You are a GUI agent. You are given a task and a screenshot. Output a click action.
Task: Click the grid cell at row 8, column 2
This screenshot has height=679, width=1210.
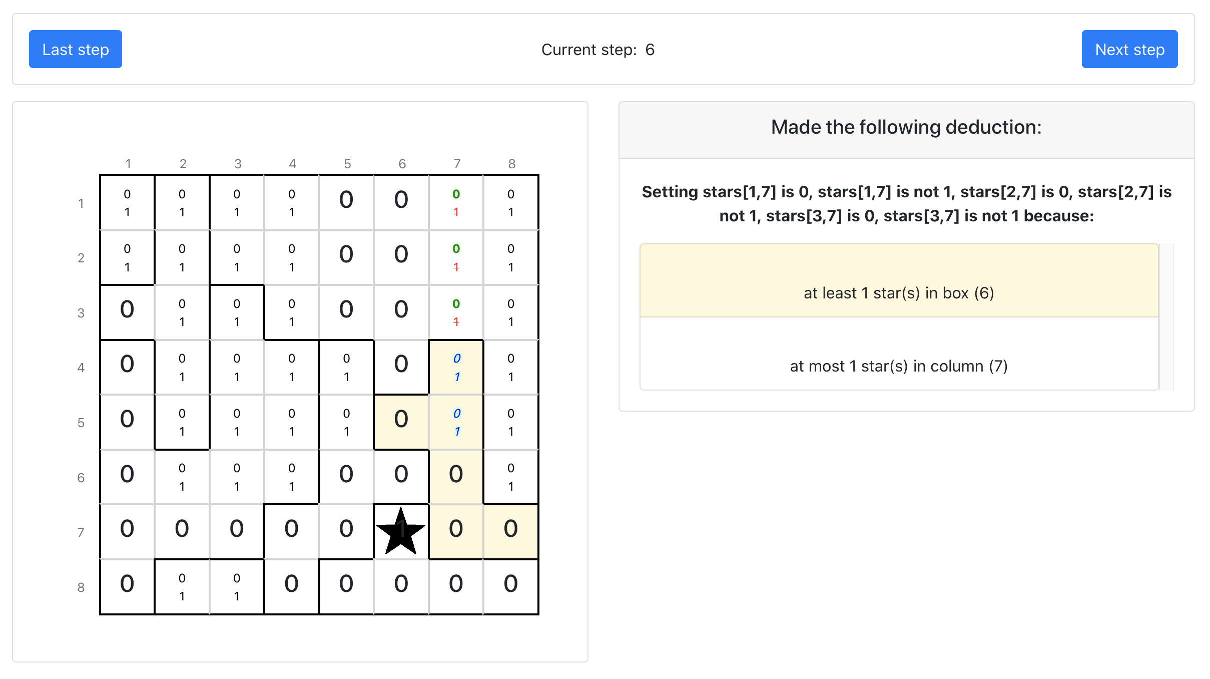182,586
